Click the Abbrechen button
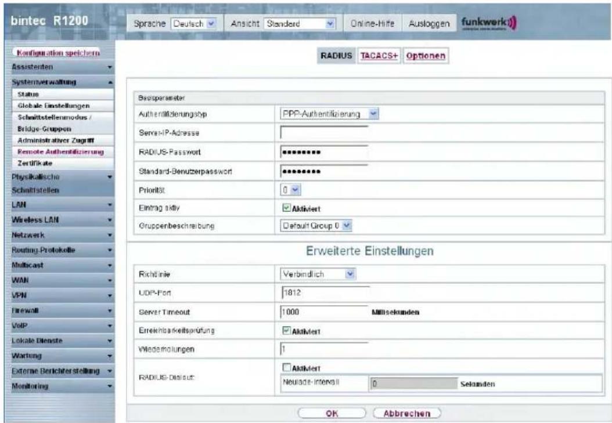 pyautogui.click(x=406, y=413)
